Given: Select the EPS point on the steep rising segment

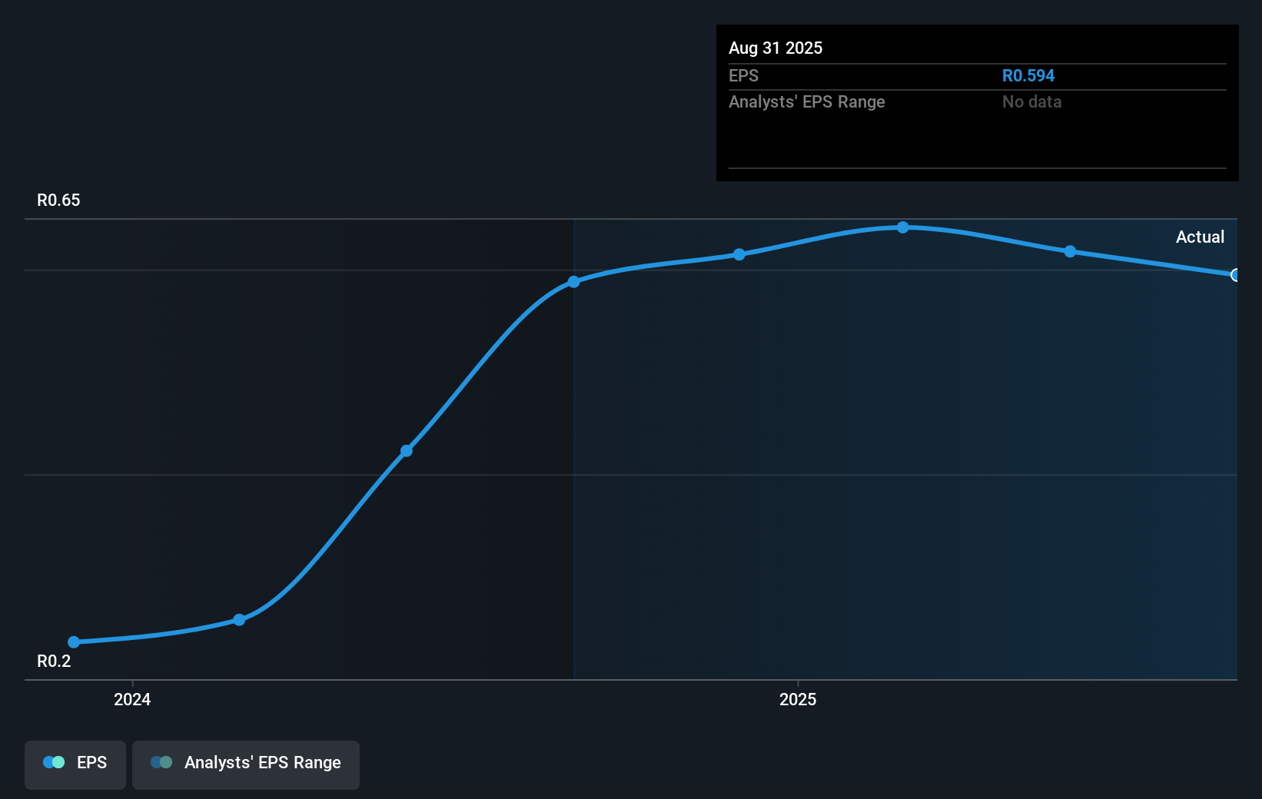Looking at the screenshot, I should point(407,451).
